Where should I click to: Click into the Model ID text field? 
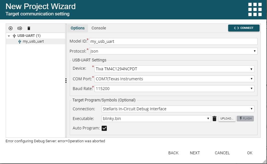(173, 41)
